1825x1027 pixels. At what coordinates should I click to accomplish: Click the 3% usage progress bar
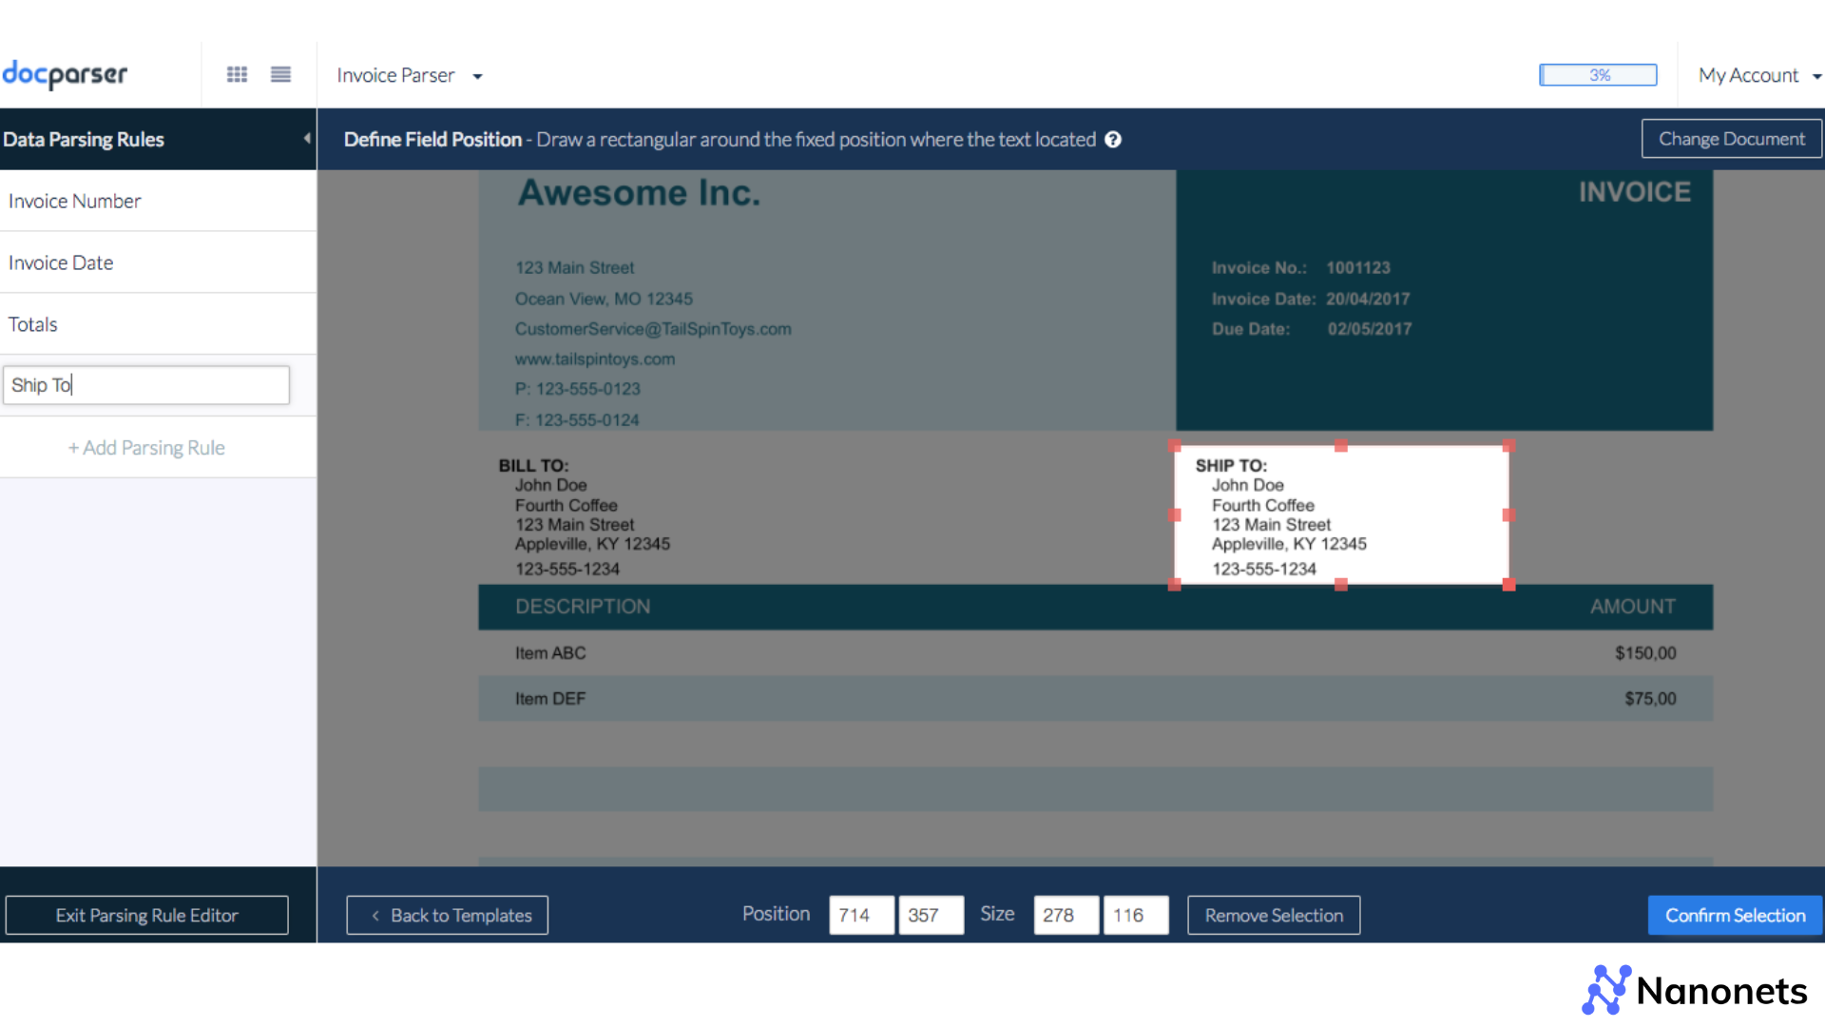click(1598, 74)
